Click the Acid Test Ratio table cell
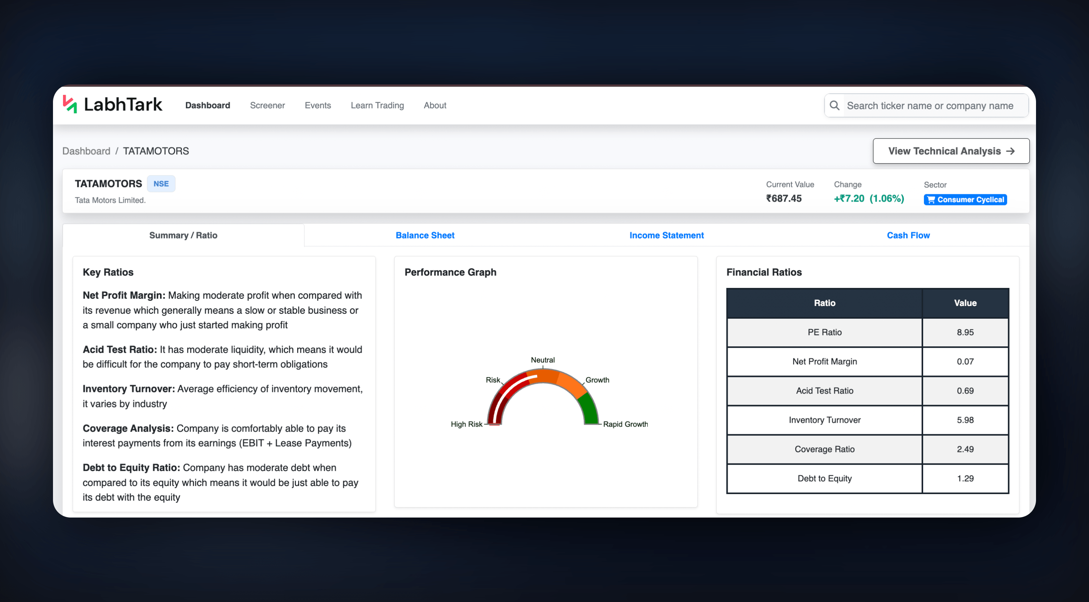The height and width of the screenshot is (602, 1089). click(x=824, y=390)
